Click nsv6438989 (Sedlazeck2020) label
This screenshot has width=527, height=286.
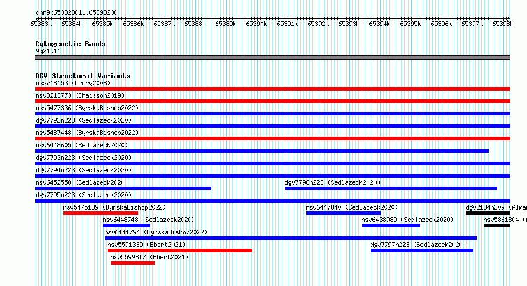coord(407,220)
